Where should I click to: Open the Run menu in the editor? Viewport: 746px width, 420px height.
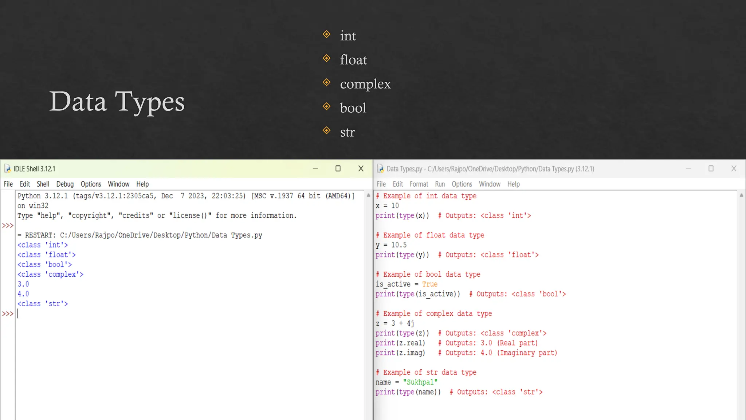tap(440, 184)
